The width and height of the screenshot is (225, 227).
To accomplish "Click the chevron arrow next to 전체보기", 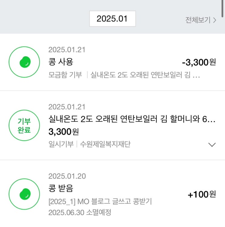I will coord(214,20).
